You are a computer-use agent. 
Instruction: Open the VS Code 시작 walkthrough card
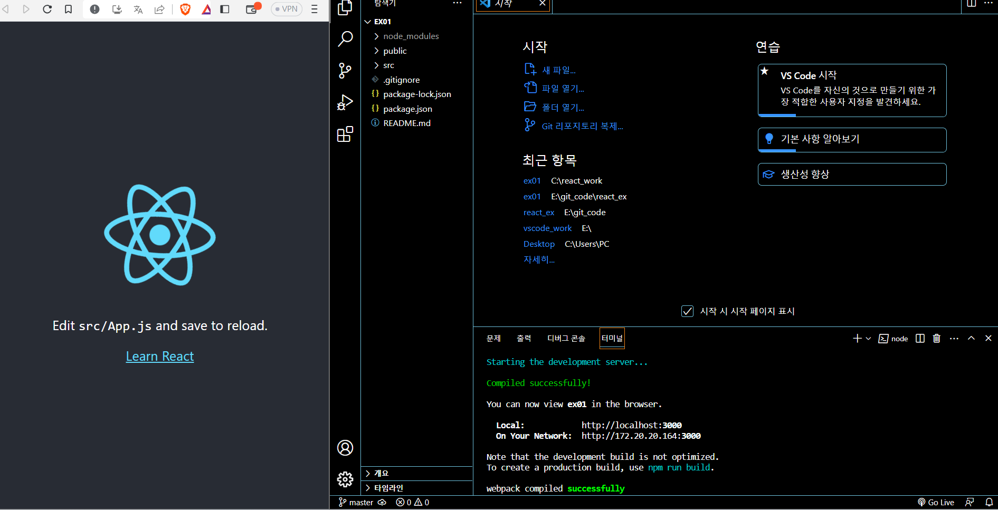[x=852, y=90]
